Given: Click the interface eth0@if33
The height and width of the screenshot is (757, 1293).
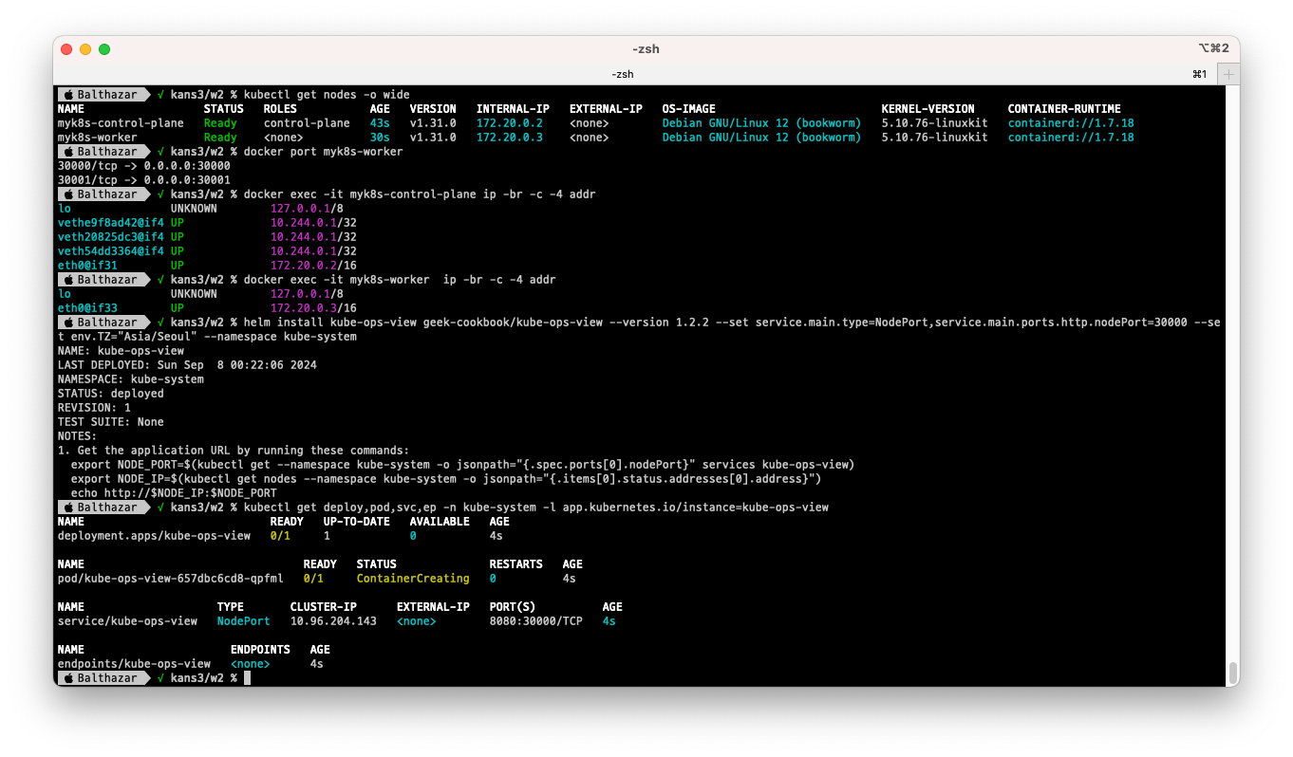Looking at the screenshot, I should [87, 308].
